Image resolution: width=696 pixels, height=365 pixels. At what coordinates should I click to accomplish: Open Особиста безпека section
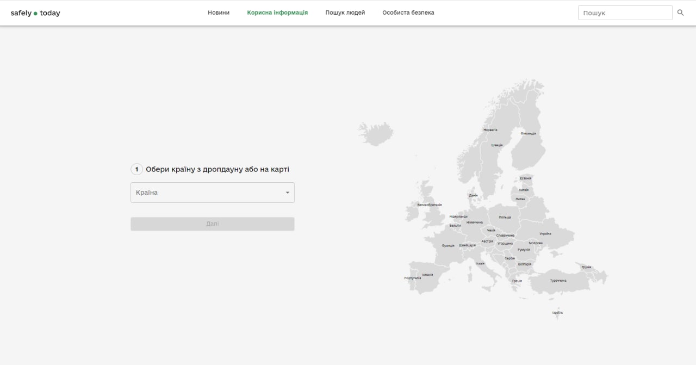(408, 13)
